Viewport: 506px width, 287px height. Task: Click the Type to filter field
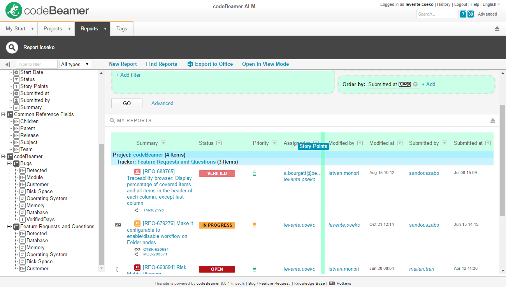point(37,64)
